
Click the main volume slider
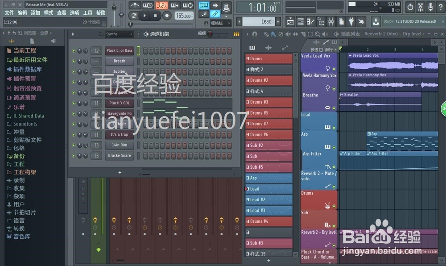tap(114, 14)
